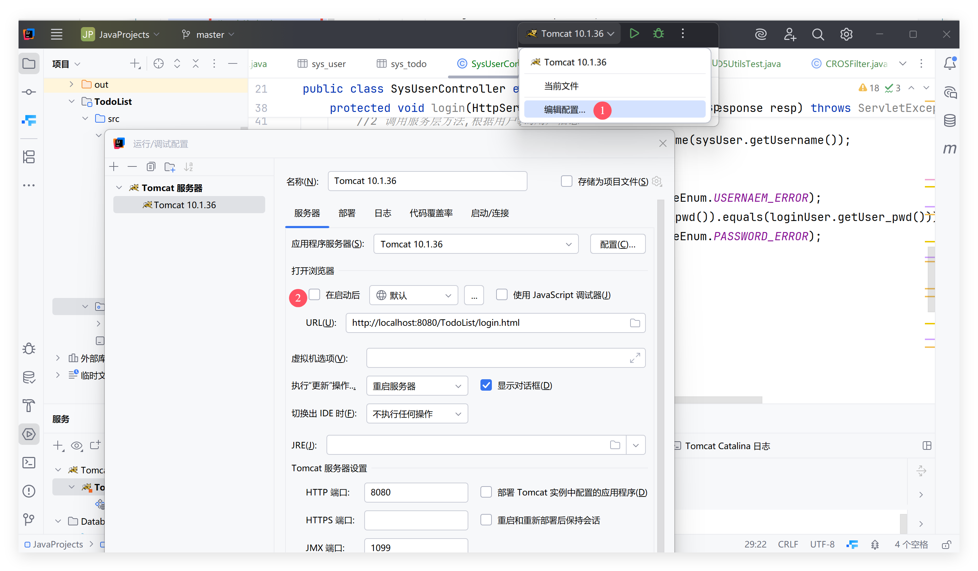Image resolution: width=978 pixels, height=571 pixels.
Task: Click the editor horizontal scrollbar
Action: (x=718, y=400)
